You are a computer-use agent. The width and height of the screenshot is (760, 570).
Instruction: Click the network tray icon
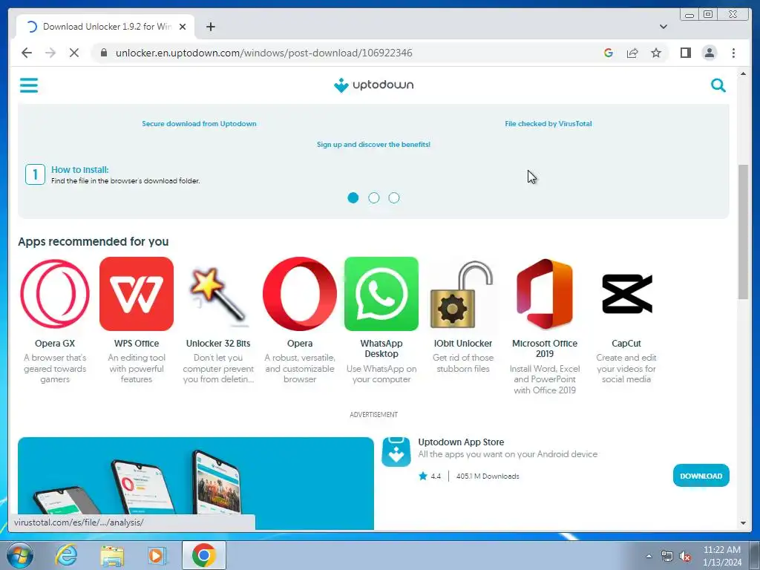[667, 557]
